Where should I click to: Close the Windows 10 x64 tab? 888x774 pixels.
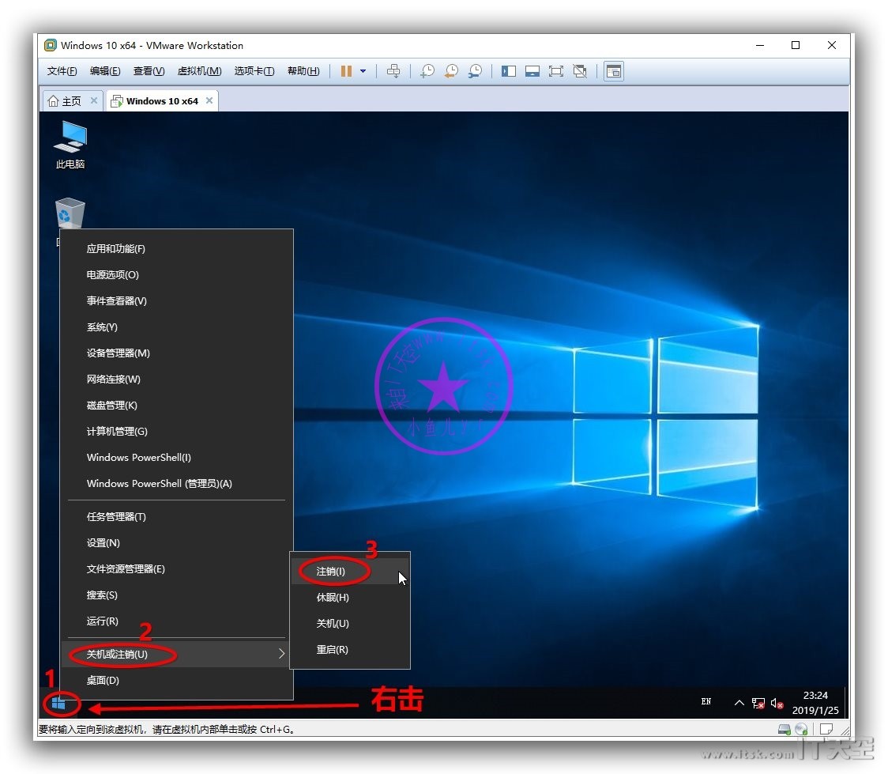tap(209, 100)
